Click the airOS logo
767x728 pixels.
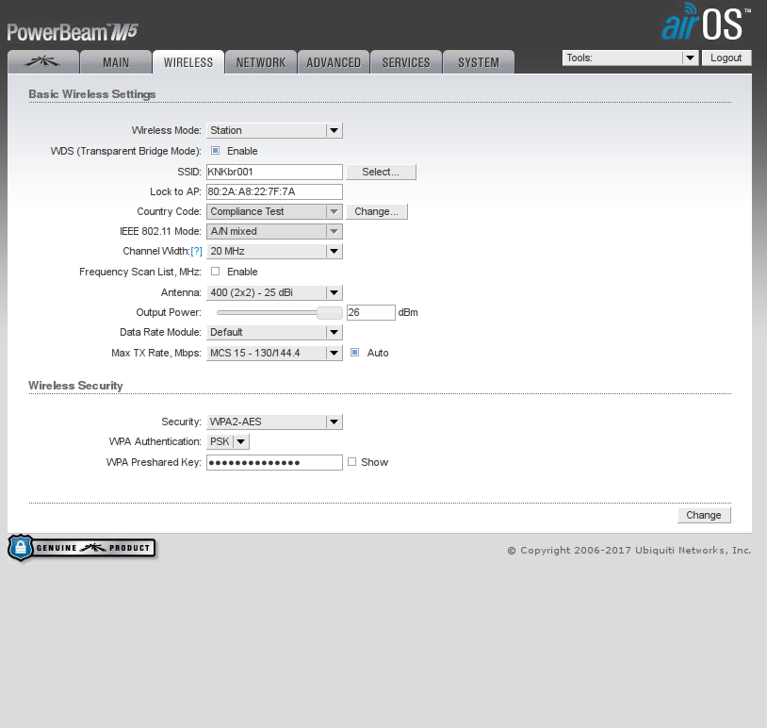pos(706,23)
